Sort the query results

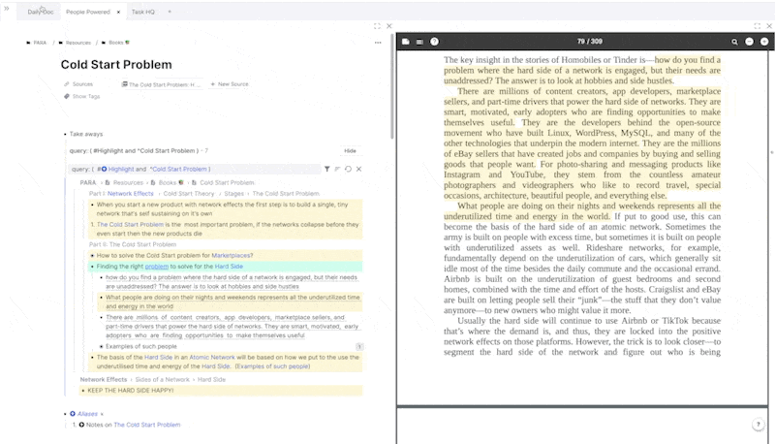[x=337, y=169]
